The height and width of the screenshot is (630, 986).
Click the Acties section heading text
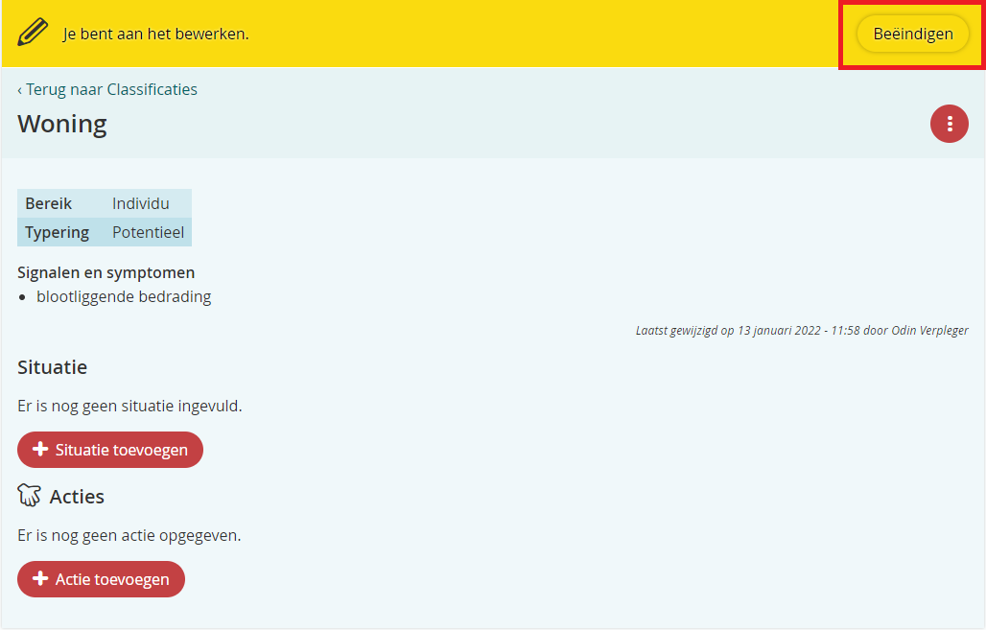[x=77, y=497]
